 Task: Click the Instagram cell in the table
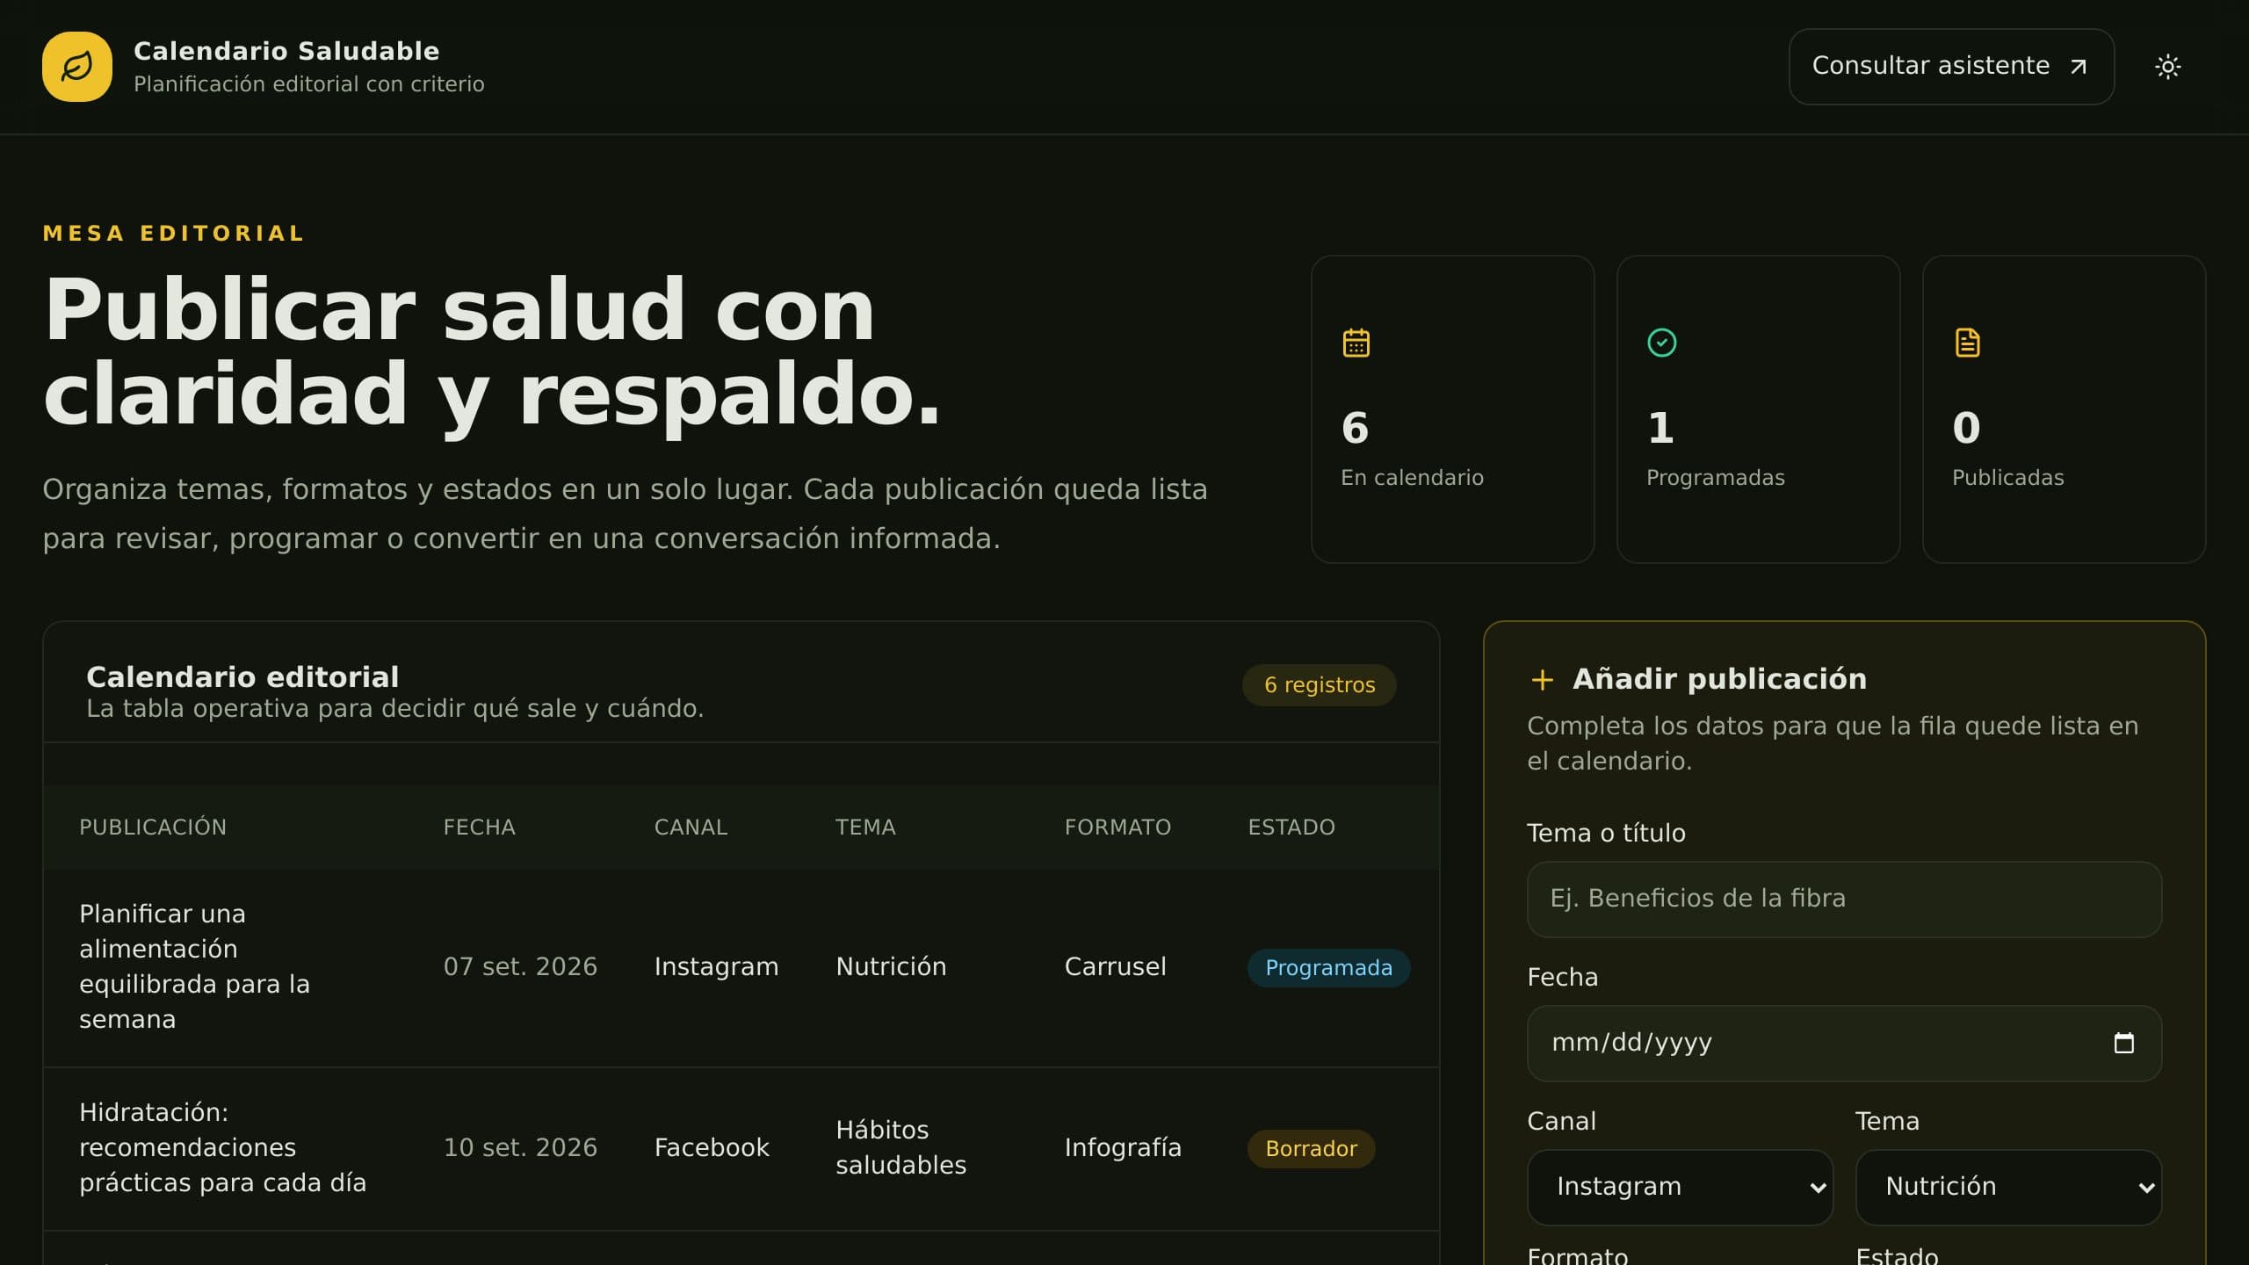716,967
